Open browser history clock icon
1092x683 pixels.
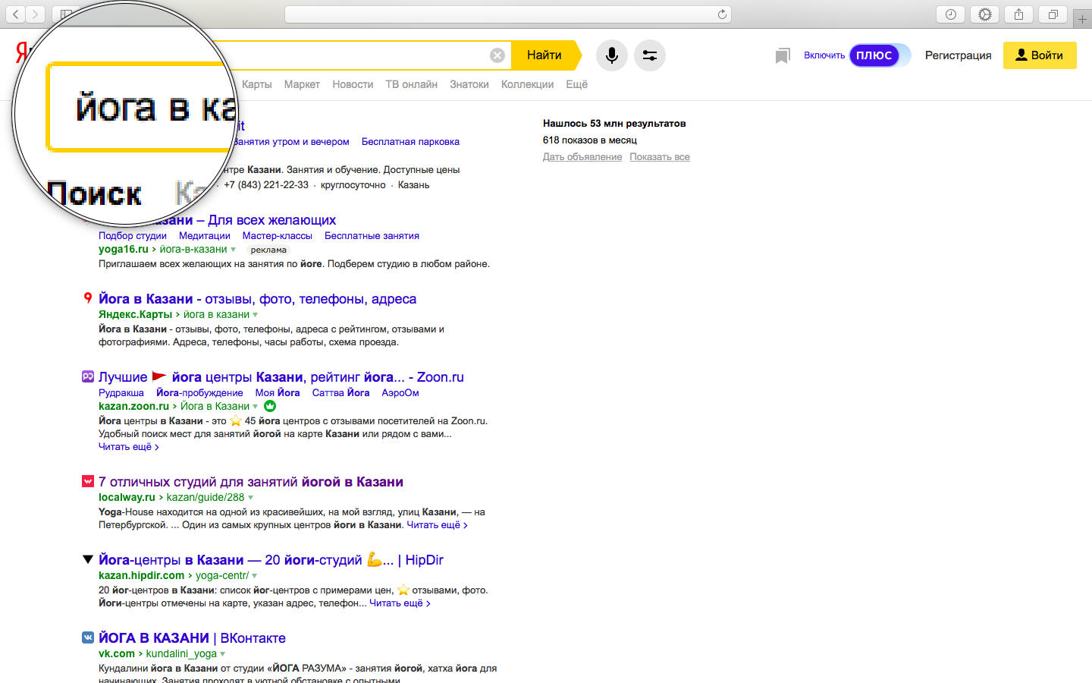coord(950,14)
